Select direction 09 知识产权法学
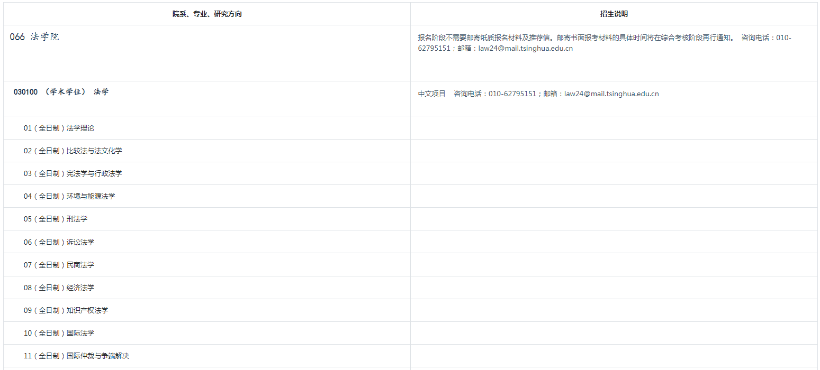820x370 pixels. (66, 310)
